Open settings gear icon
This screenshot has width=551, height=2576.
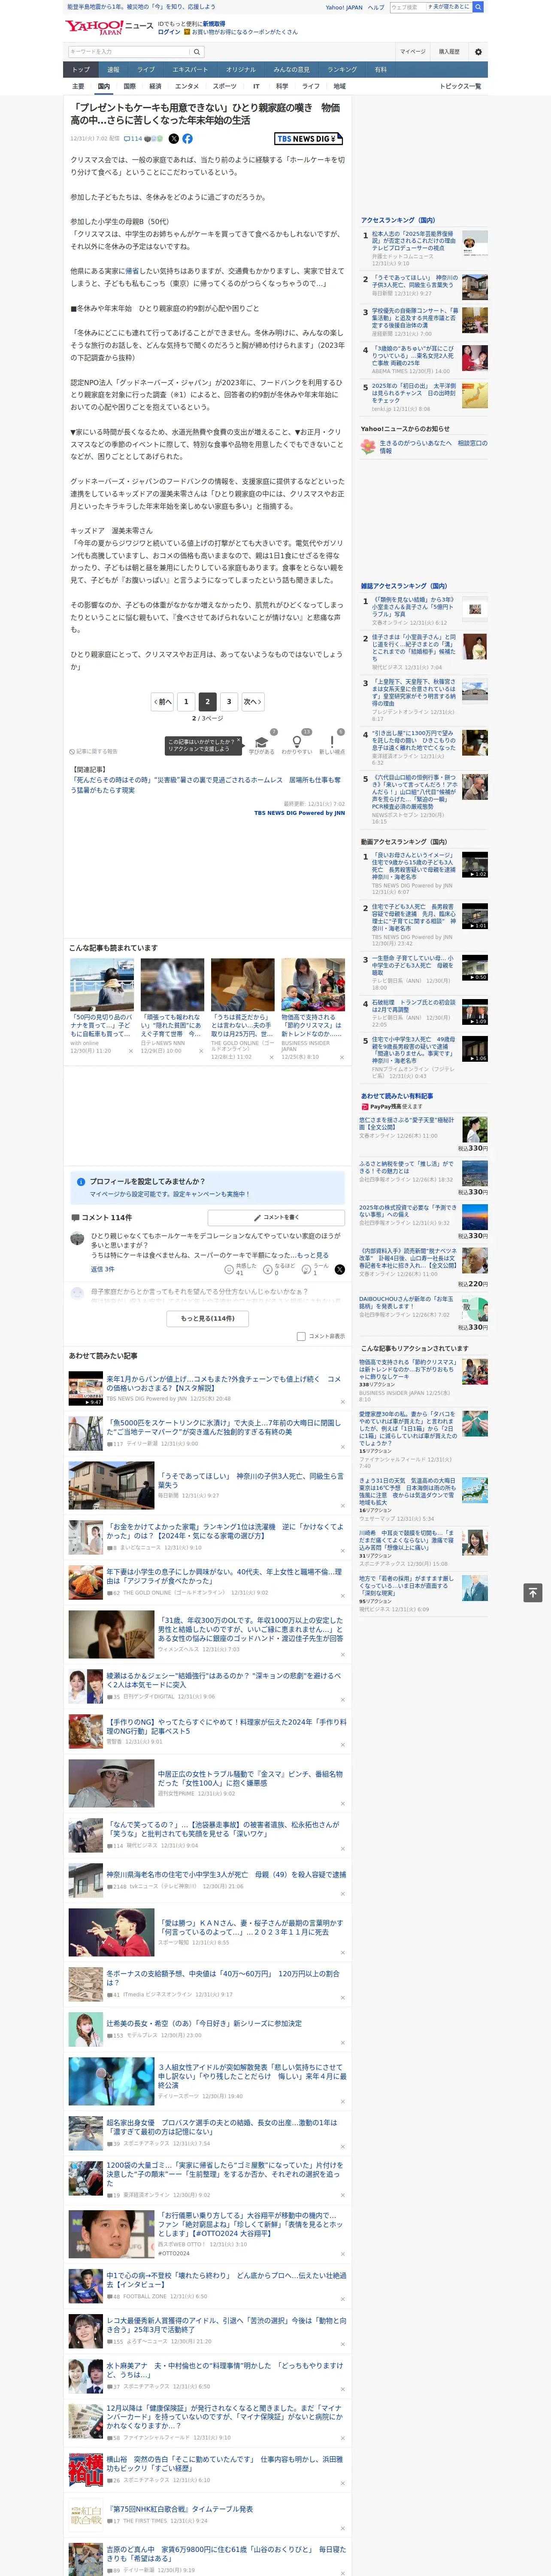[478, 51]
